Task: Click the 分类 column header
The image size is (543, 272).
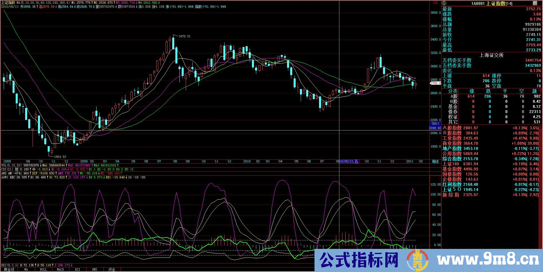Action: (453, 91)
